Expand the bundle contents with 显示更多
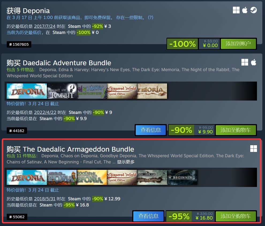The width and height of the screenshot is (265, 226). point(126,162)
